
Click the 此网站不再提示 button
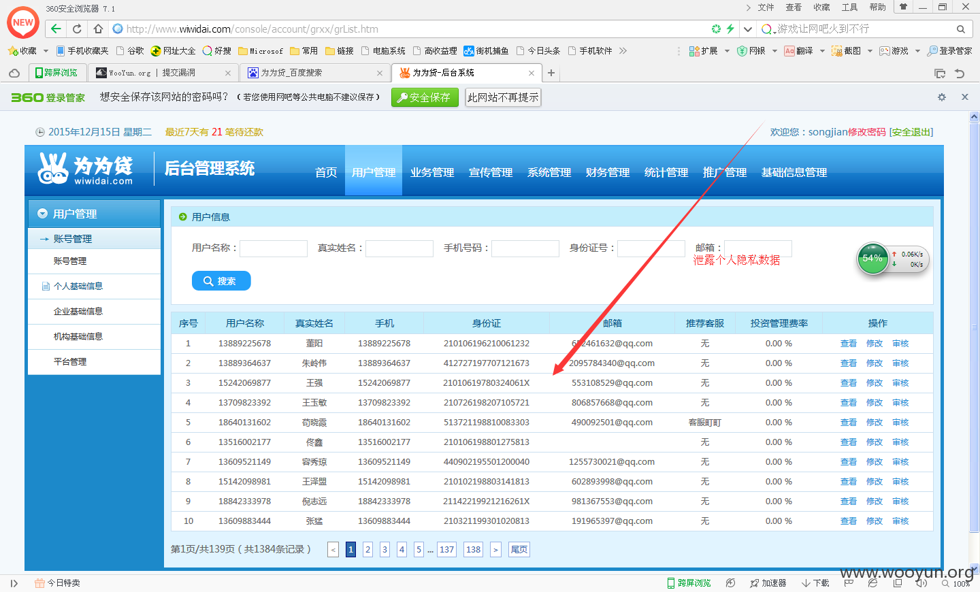pos(503,97)
